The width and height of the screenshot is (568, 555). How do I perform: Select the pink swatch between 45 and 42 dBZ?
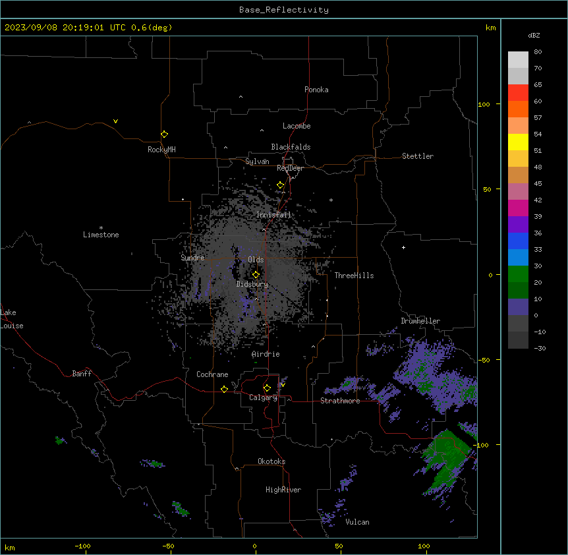pos(518,192)
